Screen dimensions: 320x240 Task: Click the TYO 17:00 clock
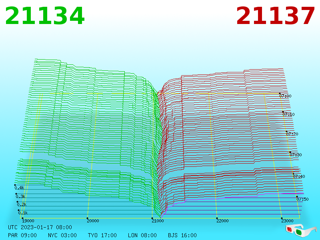tap(102, 235)
